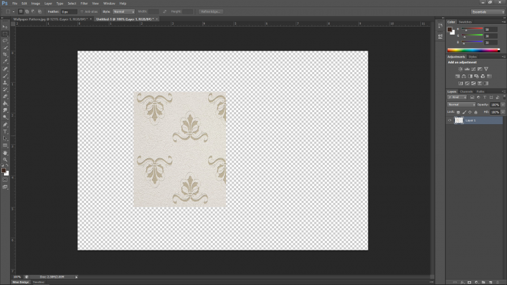Open the Fill slider dropdown arrow
The width and height of the screenshot is (507, 285).
(x=503, y=112)
